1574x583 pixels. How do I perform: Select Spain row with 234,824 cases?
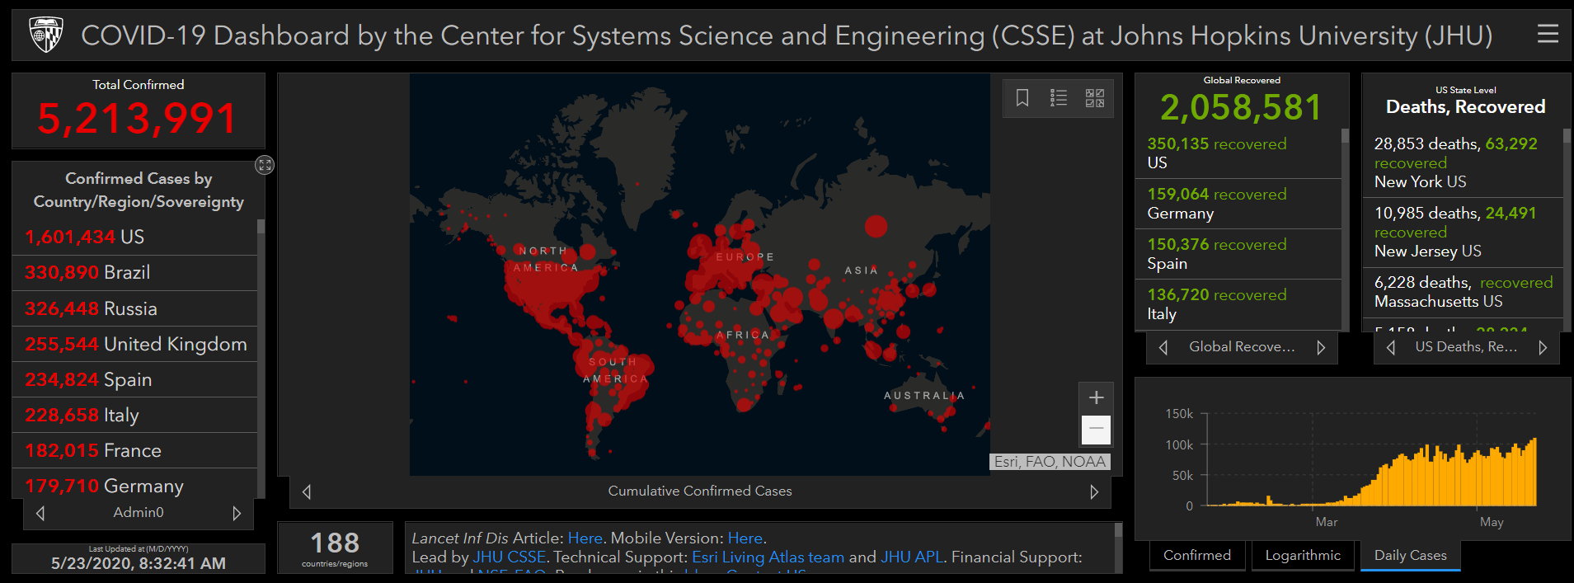tap(134, 379)
